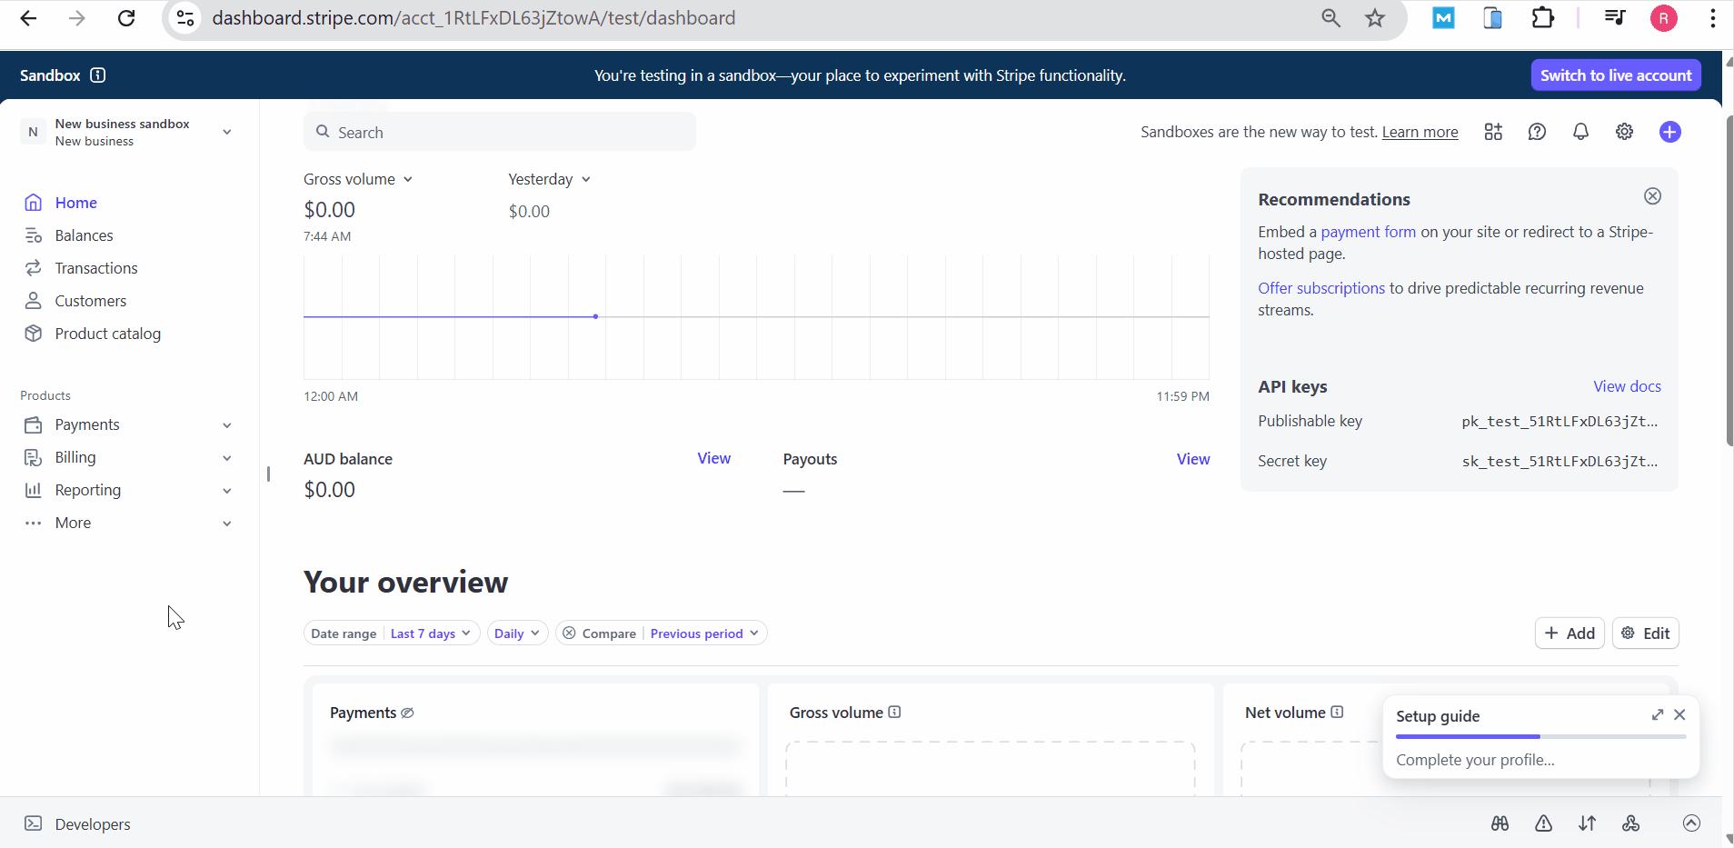The width and height of the screenshot is (1734, 848).
Task: Open the settings gear in Stripe header
Action: (1624, 132)
